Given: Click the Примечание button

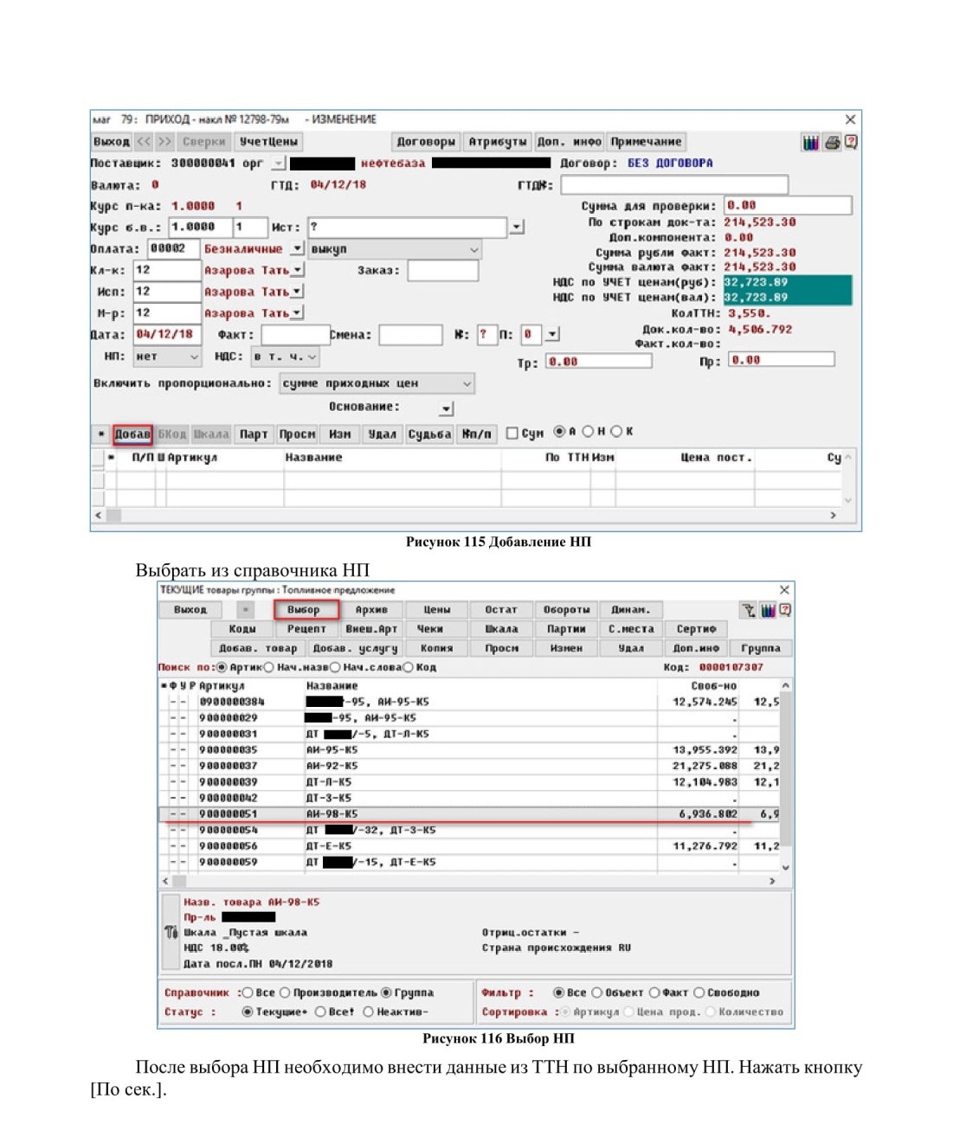Looking at the screenshot, I should 646,142.
